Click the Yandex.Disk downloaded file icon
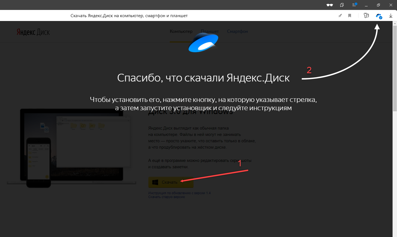This screenshot has height=237, width=397. pyautogui.click(x=379, y=16)
